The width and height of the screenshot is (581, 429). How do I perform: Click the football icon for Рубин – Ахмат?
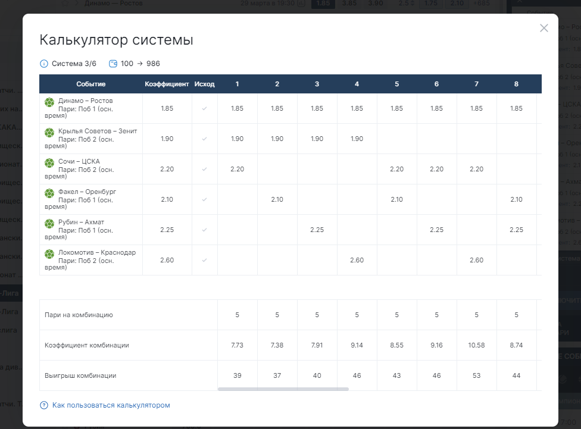tap(49, 223)
